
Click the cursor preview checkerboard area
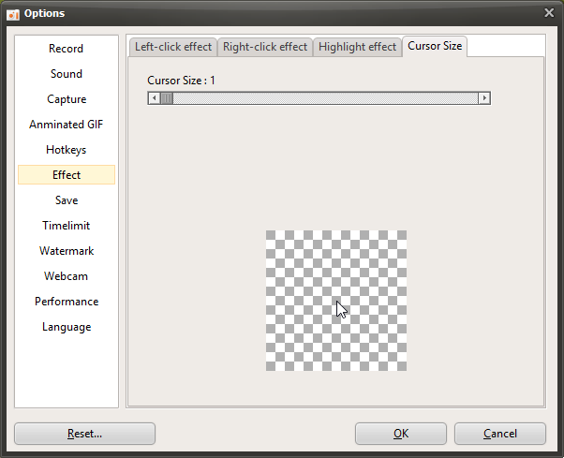(x=335, y=300)
